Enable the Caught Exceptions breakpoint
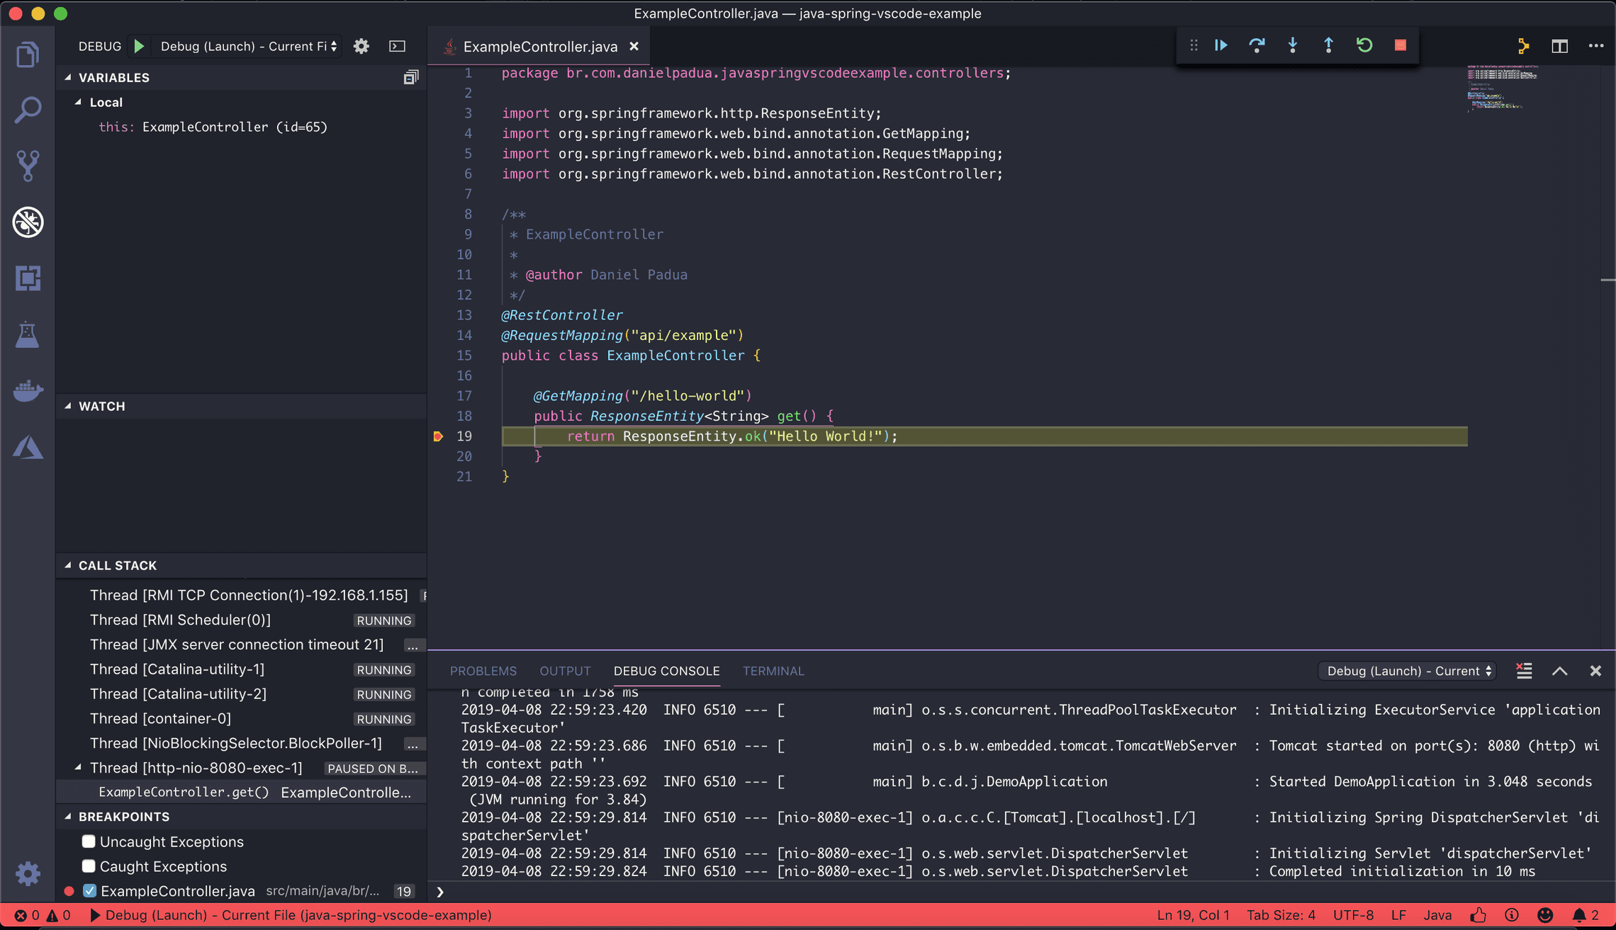This screenshot has height=930, width=1616. click(x=89, y=866)
